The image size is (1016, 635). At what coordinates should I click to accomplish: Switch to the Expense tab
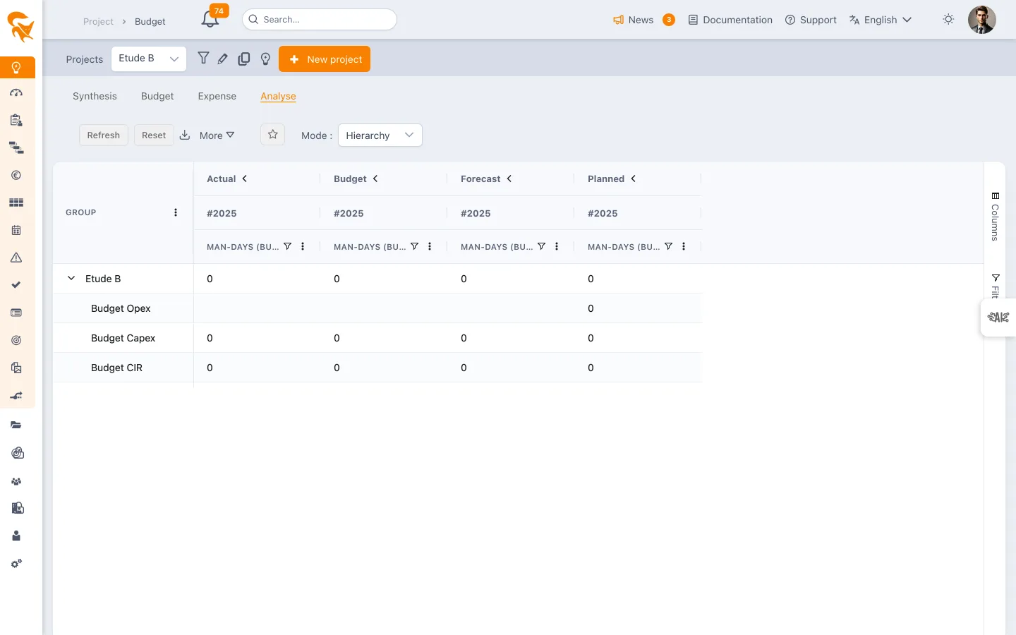(x=217, y=96)
